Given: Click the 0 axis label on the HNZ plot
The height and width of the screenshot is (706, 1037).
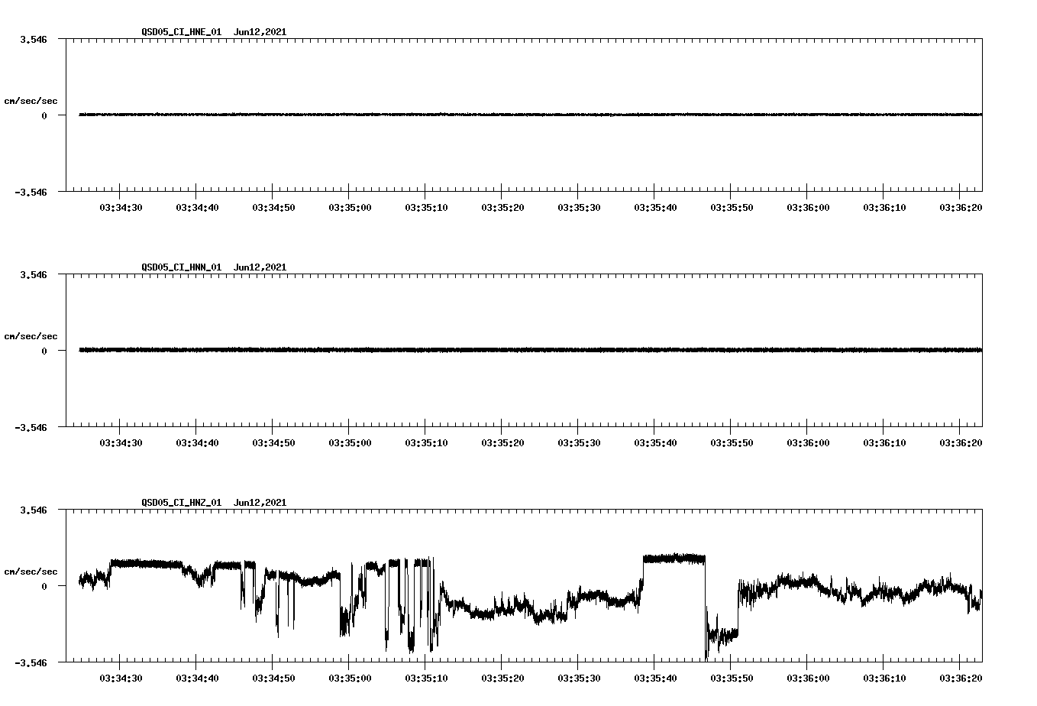Looking at the screenshot, I should [x=44, y=587].
